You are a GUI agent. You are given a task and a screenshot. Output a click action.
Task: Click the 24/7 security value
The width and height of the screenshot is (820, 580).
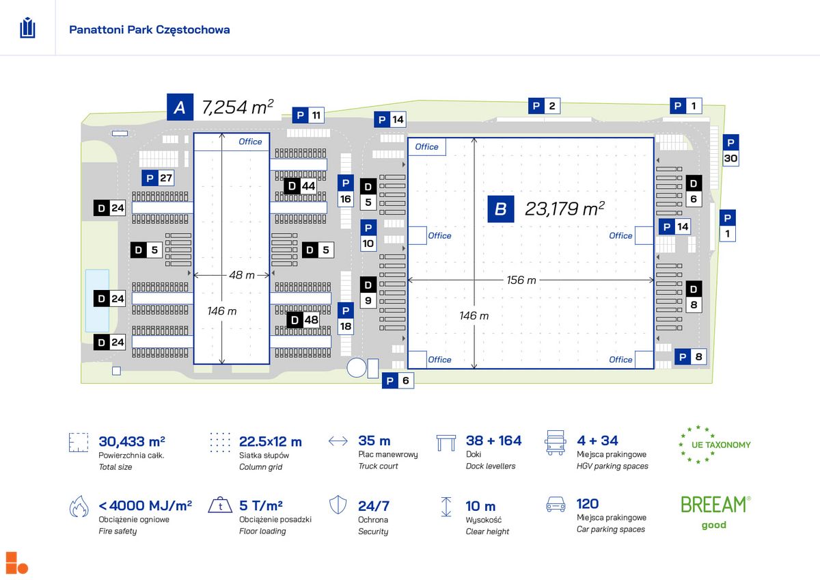click(374, 506)
